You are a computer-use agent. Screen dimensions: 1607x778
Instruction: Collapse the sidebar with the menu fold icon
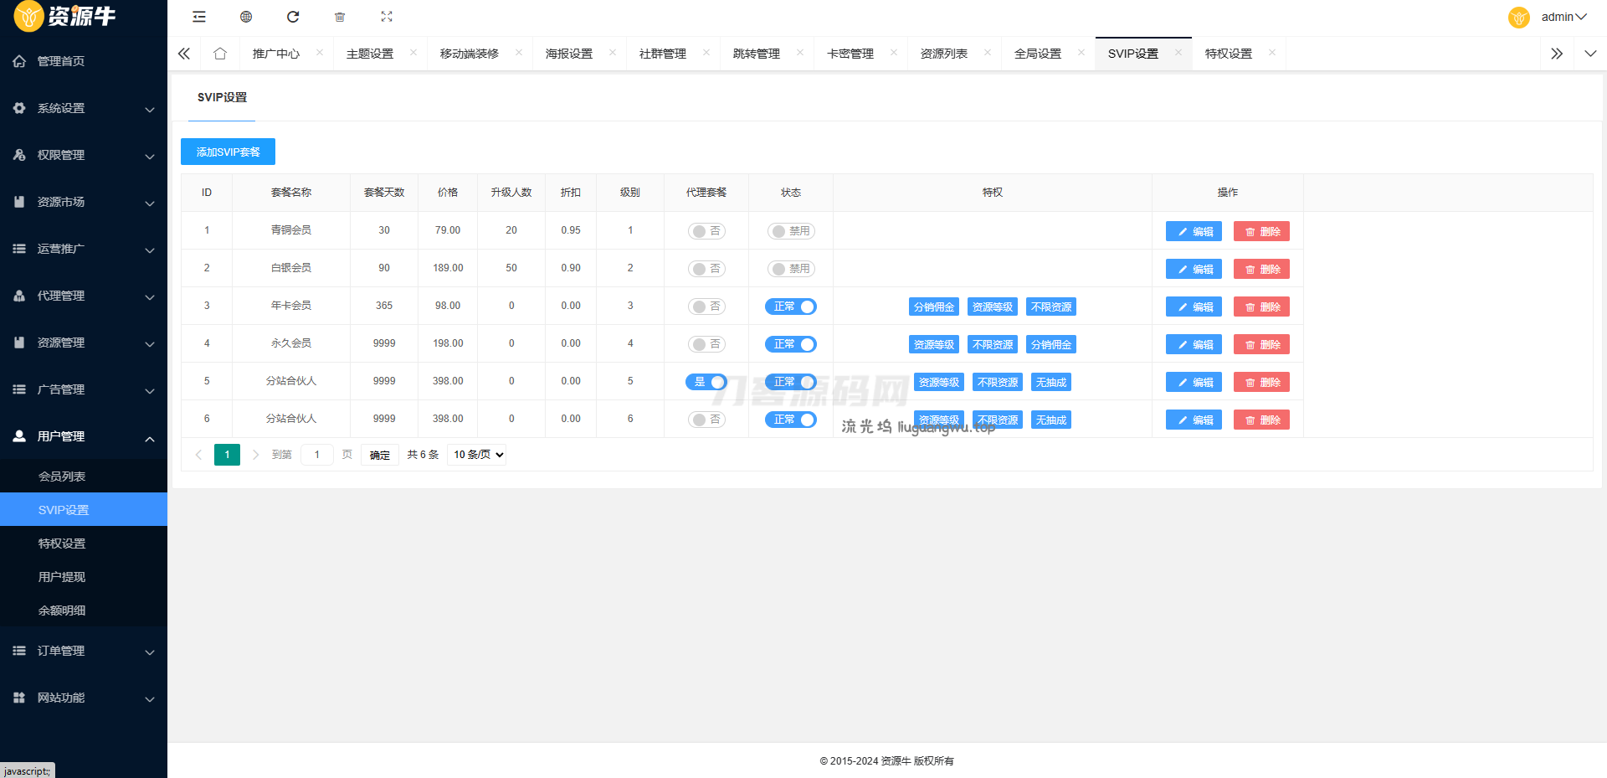click(199, 17)
